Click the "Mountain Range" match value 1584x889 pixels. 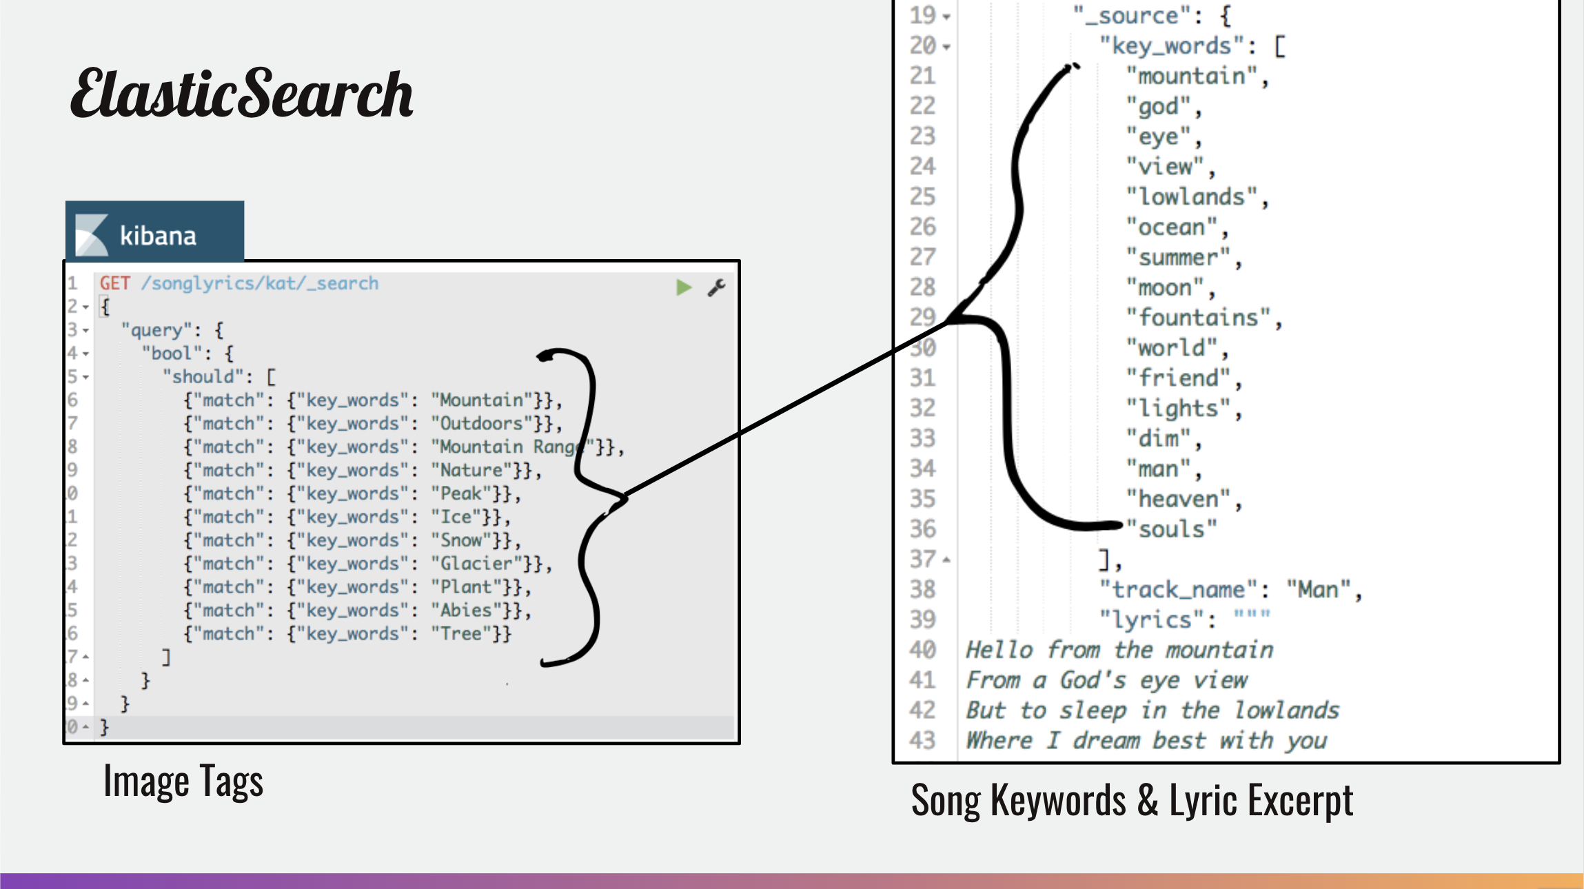pyautogui.click(x=514, y=447)
